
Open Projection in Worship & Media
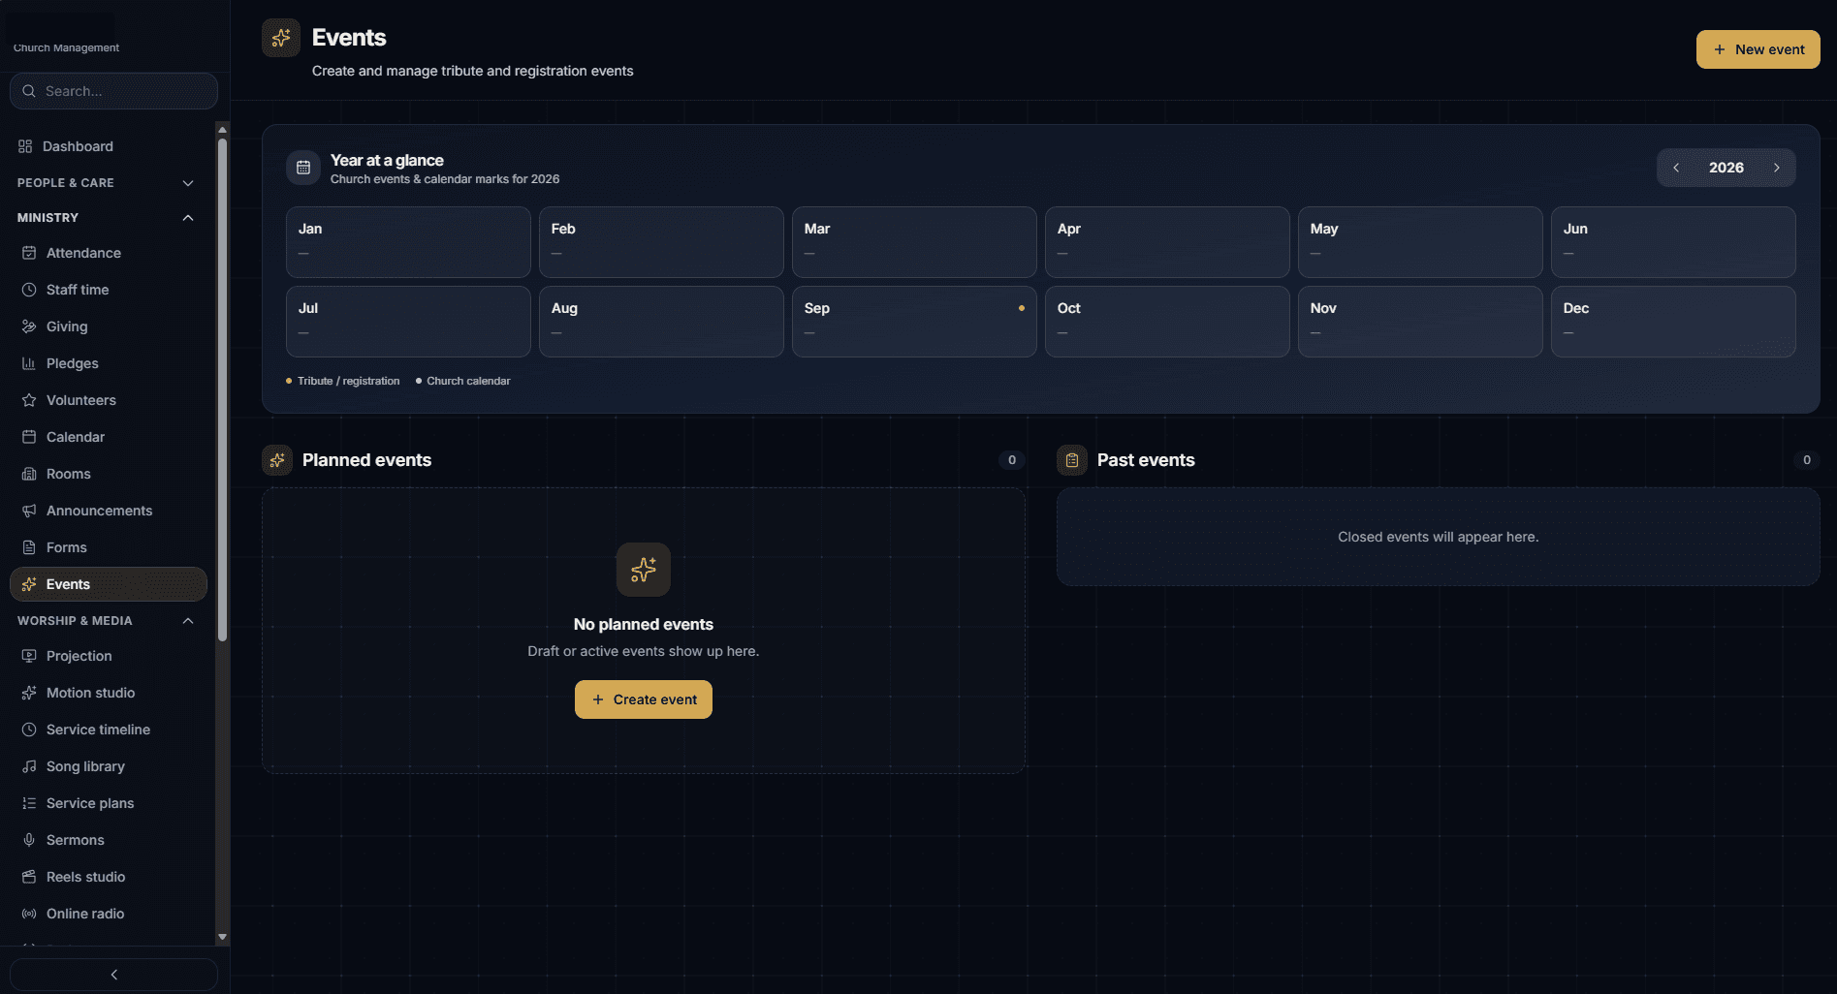click(107, 656)
